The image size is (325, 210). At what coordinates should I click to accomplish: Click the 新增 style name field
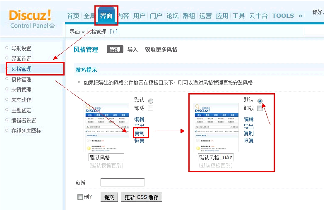pyautogui.click(x=123, y=182)
